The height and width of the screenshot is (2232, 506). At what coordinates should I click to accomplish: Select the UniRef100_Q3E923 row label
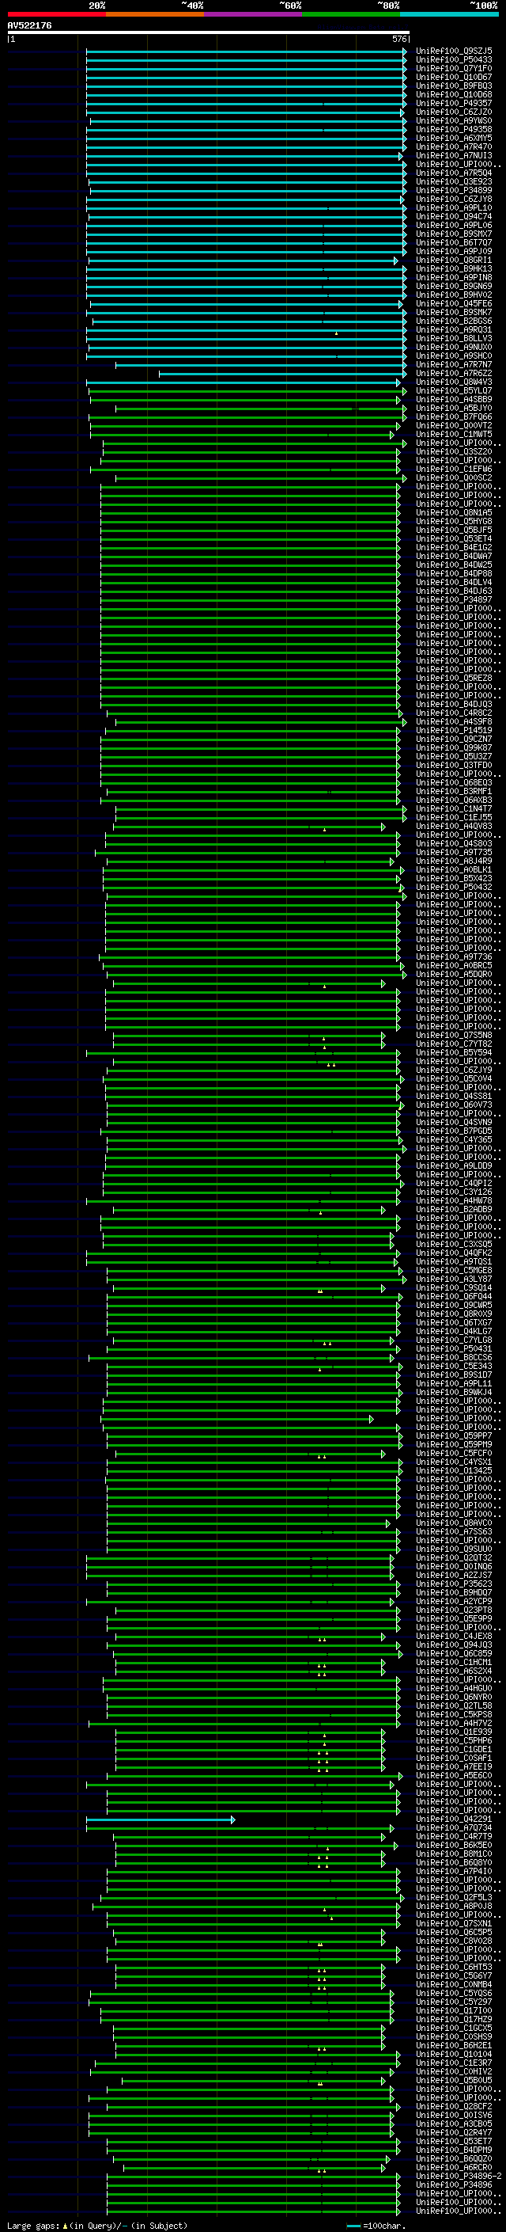(x=454, y=182)
